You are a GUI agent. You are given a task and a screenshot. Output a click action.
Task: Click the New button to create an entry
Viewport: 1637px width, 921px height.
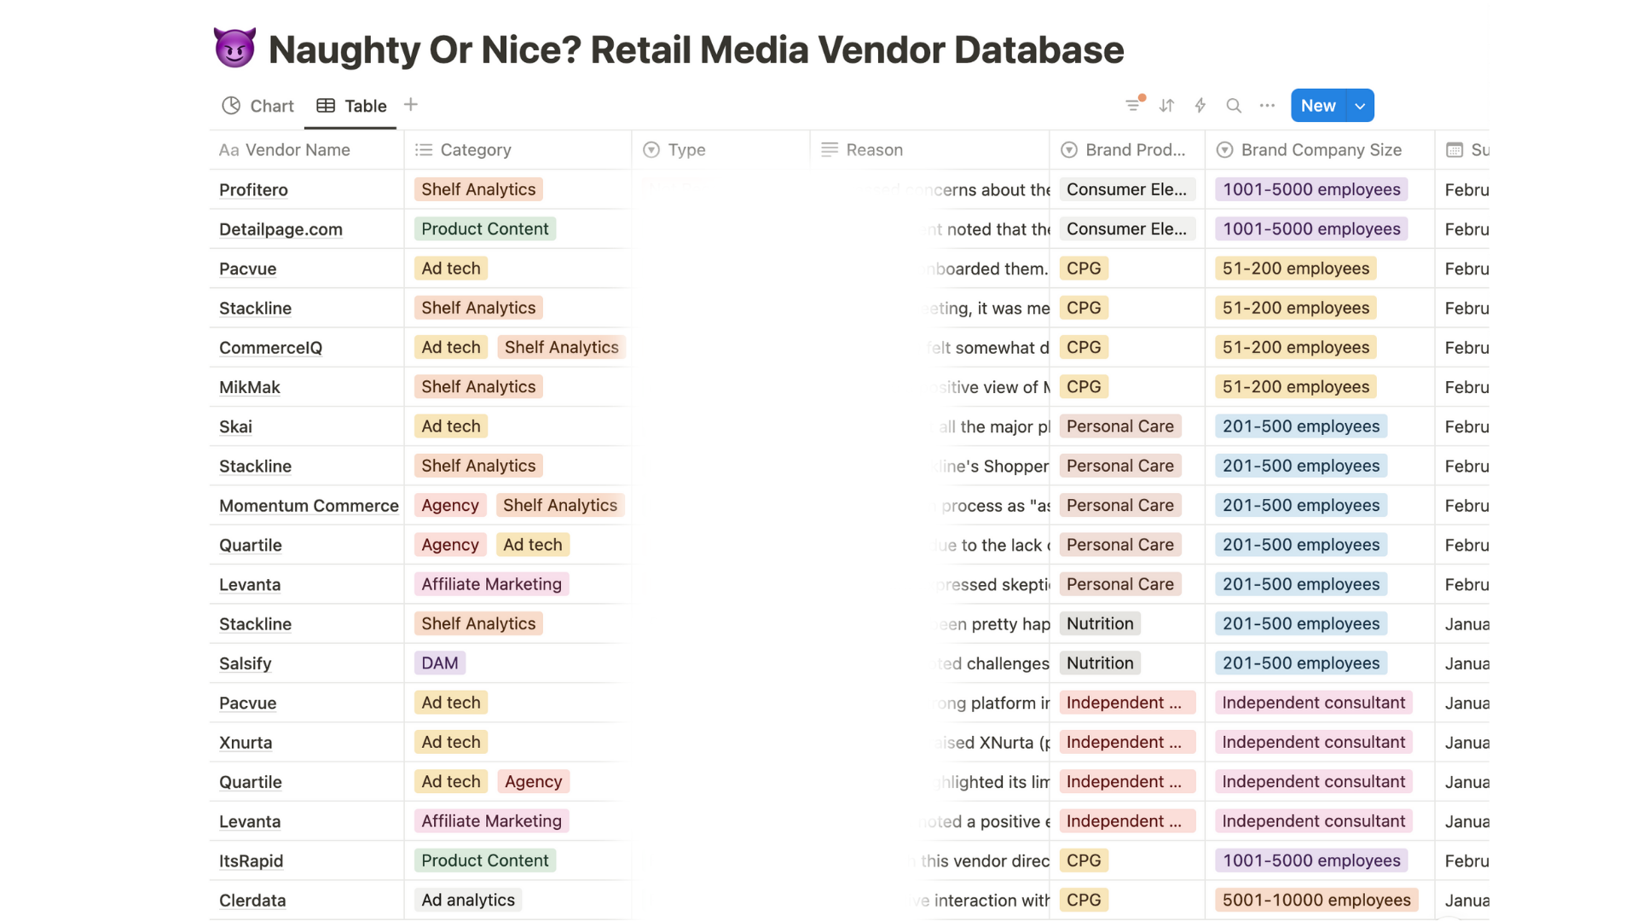pyautogui.click(x=1317, y=105)
